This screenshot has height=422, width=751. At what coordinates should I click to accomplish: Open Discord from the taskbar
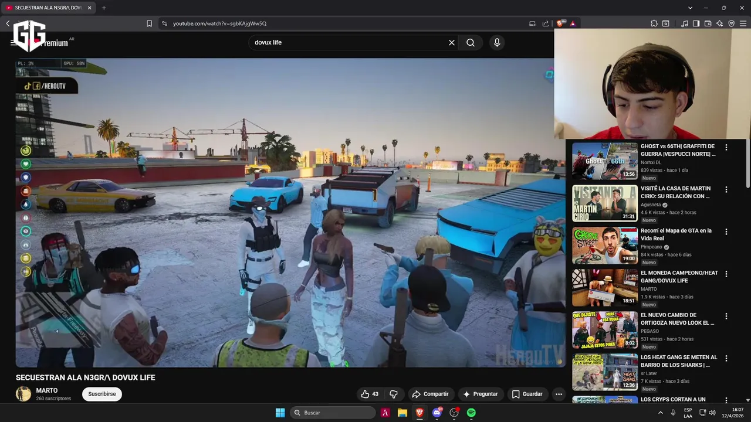pos(437,413)
